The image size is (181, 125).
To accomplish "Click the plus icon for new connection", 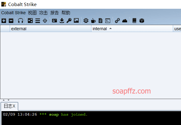I will 4,21.
